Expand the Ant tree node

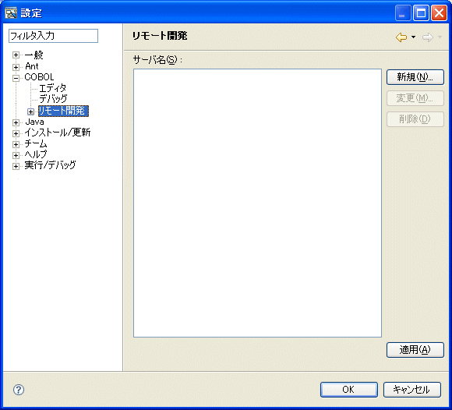(x=16, y=67)
